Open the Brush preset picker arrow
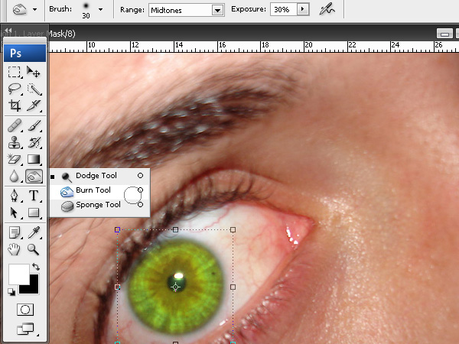Screen dimensions: 459x344 [101, 10]
